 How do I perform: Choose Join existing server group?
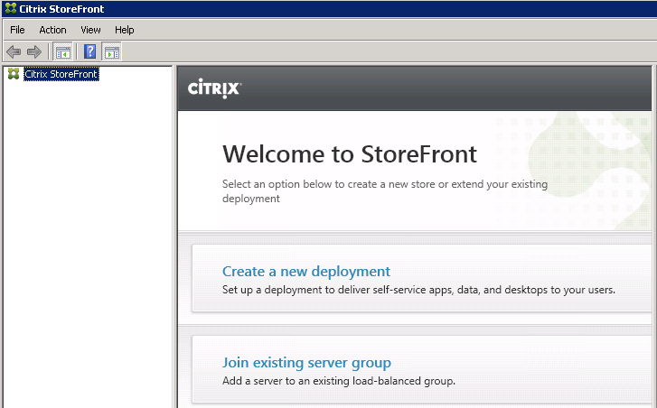(306, 363)
